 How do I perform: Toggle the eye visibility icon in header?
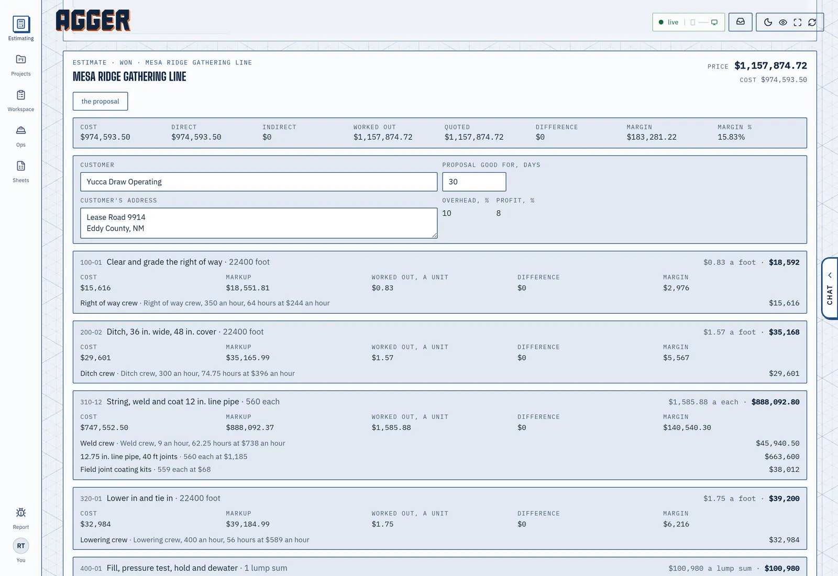[x=782, y=22]
